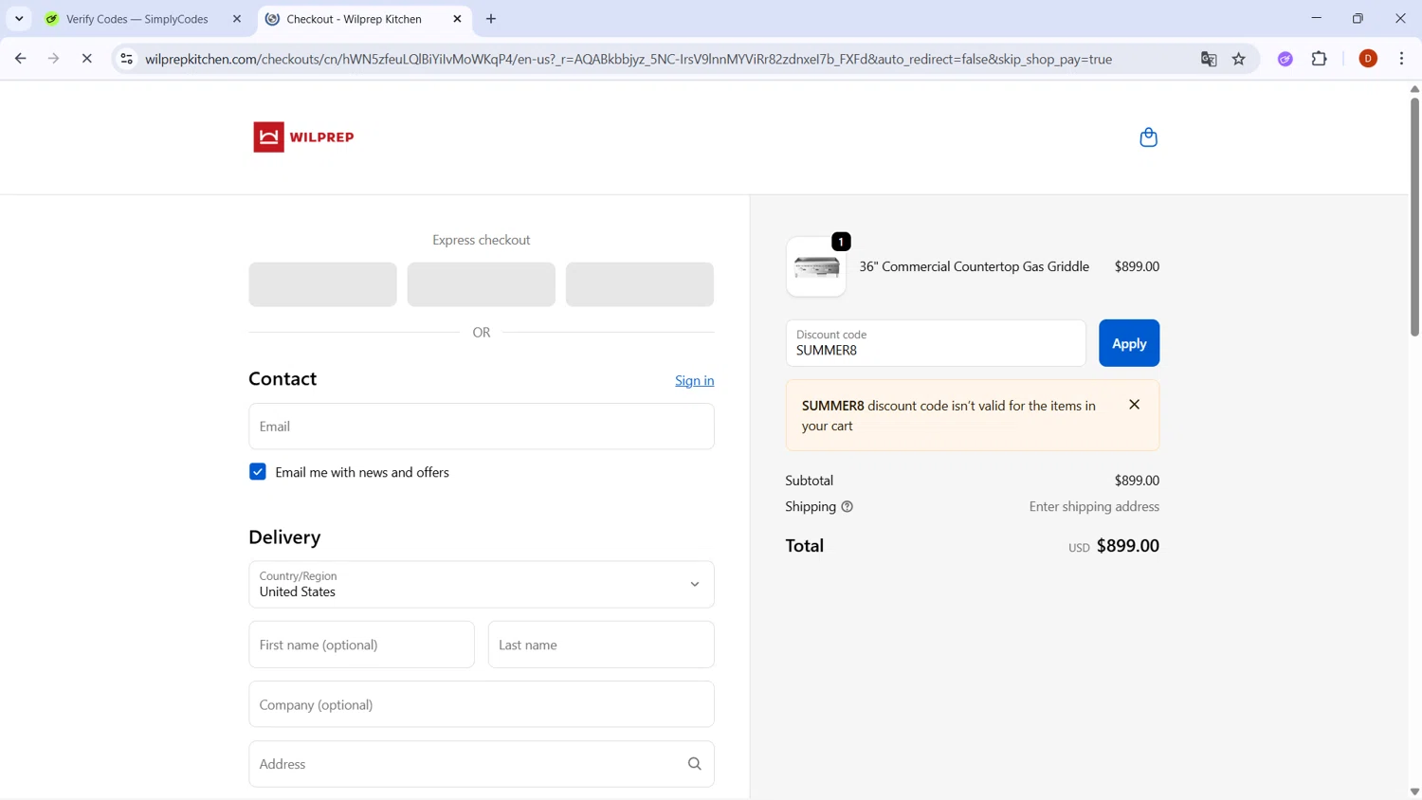Click the Subtotal label

click(x=810, y=481)
